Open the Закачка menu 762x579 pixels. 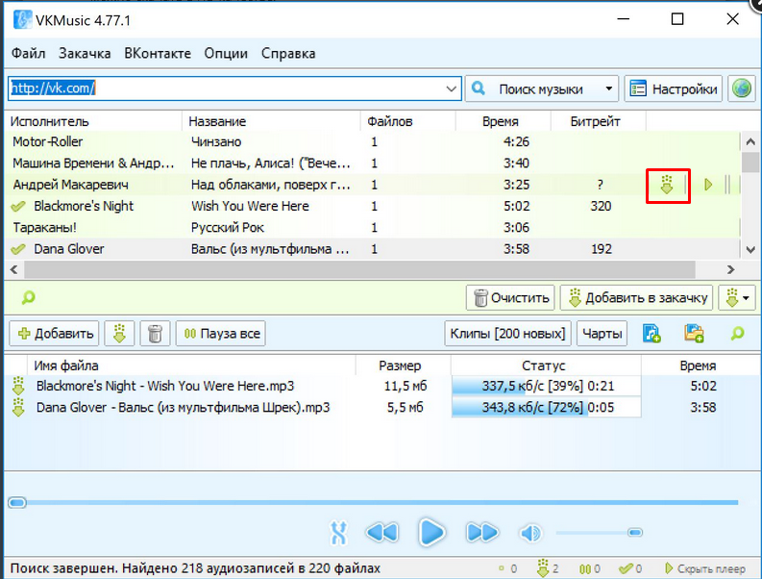[85, 53]
